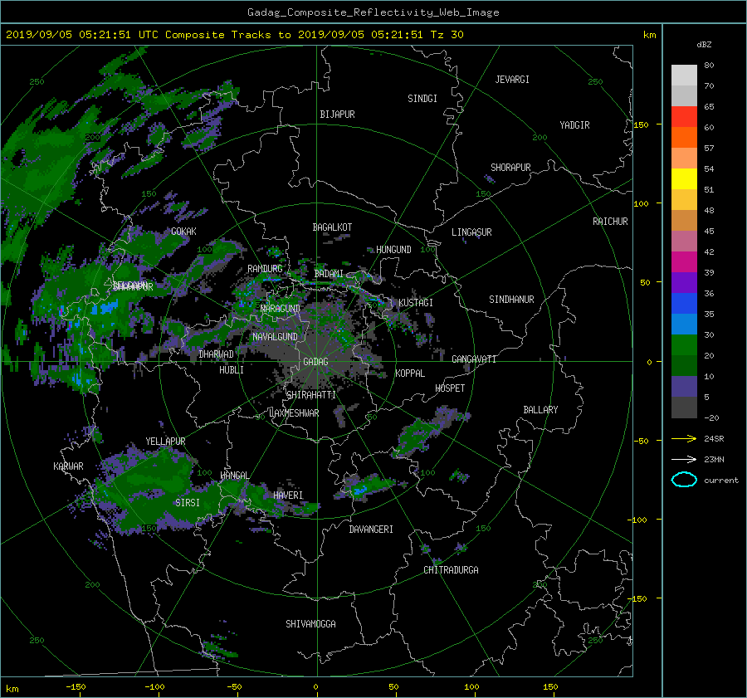Image resolution: width=747 pixels, height=698 pixels.
Task: Click the YELLAPUR city label
Action: click(165, 442)
